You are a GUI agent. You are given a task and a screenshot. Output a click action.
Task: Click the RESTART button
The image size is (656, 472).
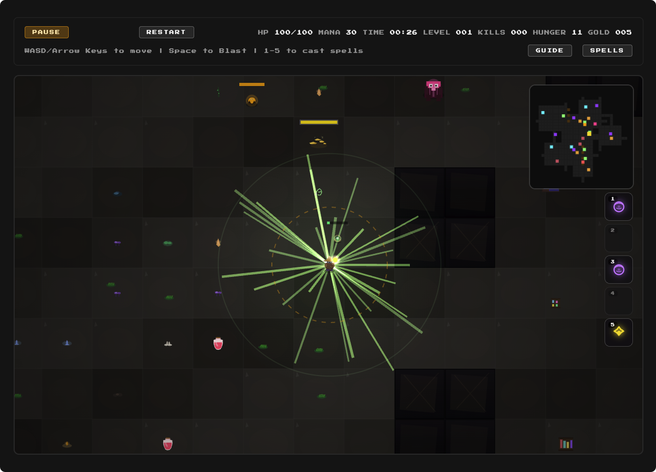coord(166,33)
